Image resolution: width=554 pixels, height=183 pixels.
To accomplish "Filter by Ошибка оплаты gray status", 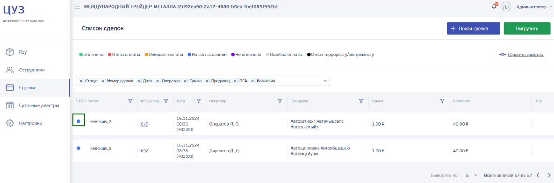I will pos(284,55).
